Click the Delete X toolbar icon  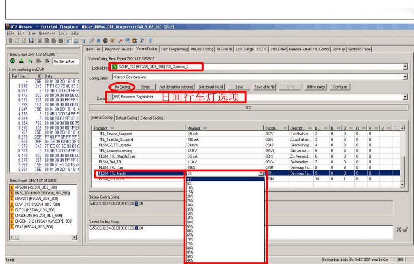(x=60, y=41)
